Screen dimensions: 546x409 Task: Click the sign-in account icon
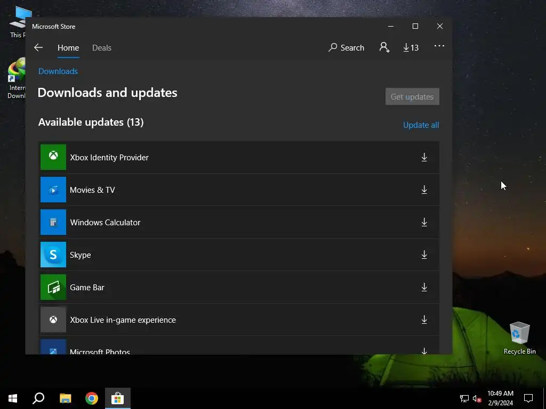click(384, 47)
